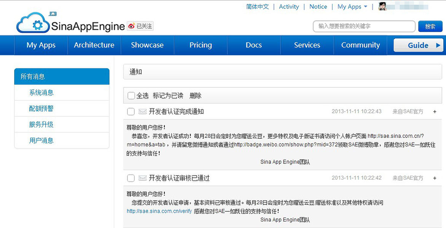Tick the 全选 select-all checkbox
Image resolution: width=446 pixels, height=228 pixels.
click(131, 96)
